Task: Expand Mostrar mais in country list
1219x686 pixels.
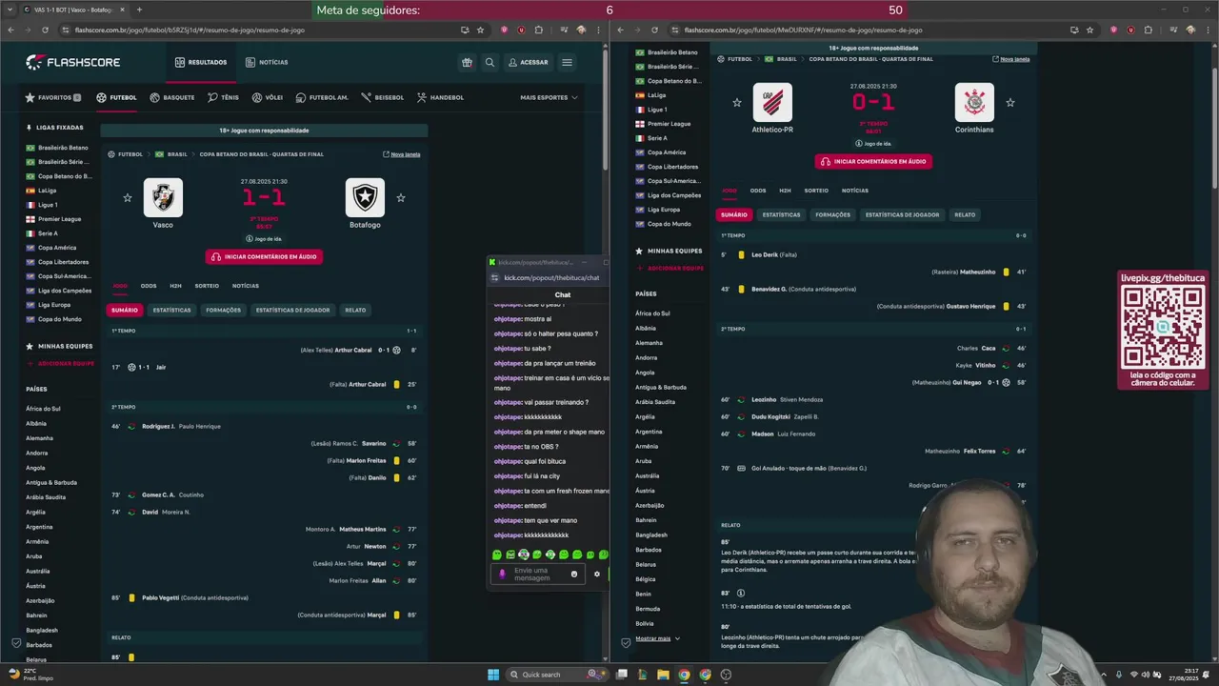Action: tap(658, 638)
